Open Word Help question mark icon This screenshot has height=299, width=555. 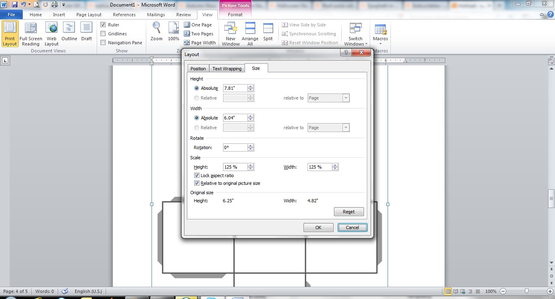(550, 15)
